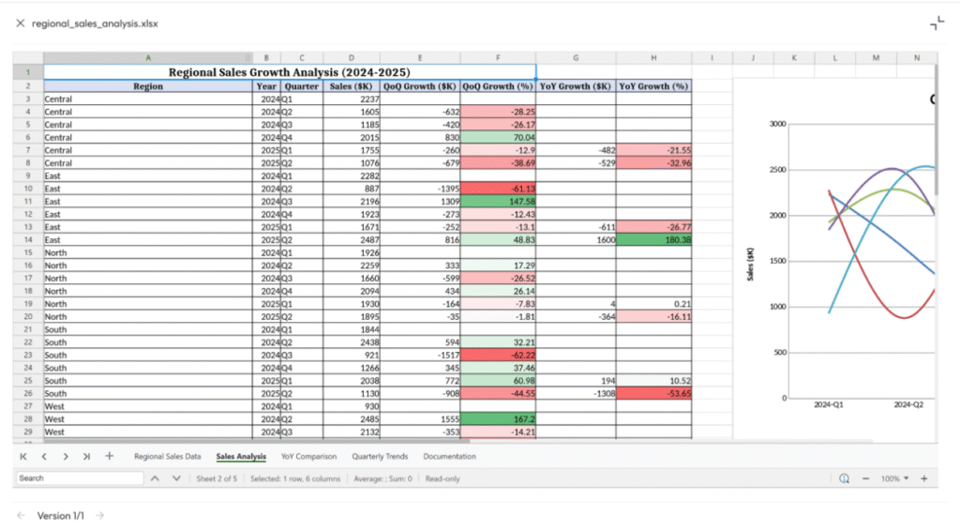Go to previous version arrow

pyautogui.click(x=21, y=515)
